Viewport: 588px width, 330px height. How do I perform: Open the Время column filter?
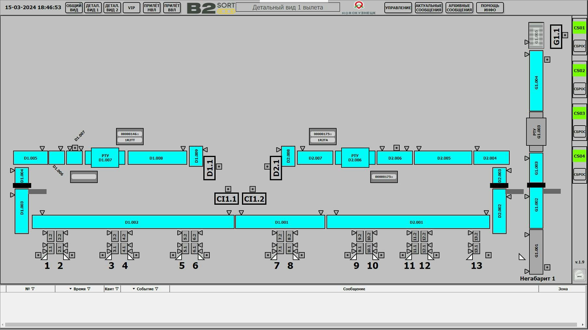point(89,289)
